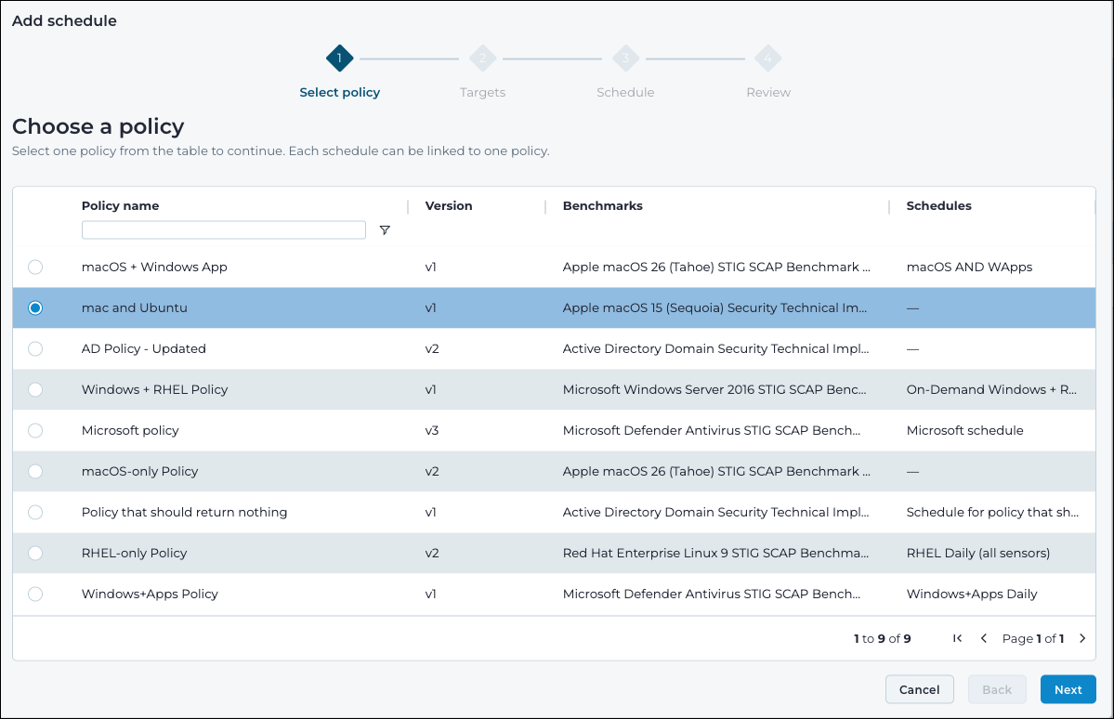Select Microsoft policy radio button
Screen dimensions: 1114x719
[x=34, y=430]
